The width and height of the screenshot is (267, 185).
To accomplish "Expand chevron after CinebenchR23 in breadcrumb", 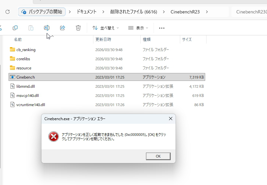I will tap(207, 12).
